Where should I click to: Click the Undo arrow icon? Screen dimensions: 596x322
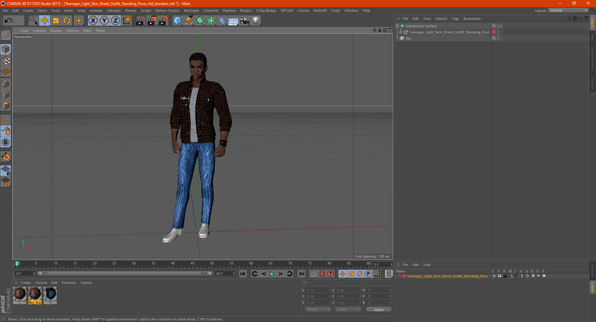(x=8, y=21)
